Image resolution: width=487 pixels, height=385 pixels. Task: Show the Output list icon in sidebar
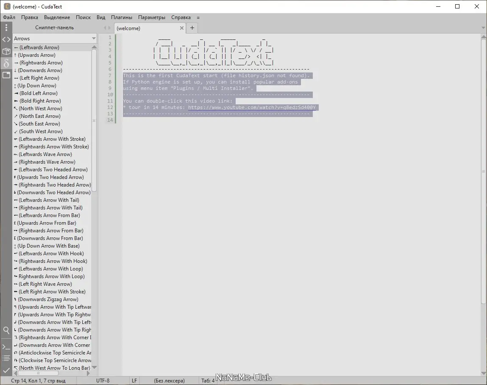(x=6, y=358)
